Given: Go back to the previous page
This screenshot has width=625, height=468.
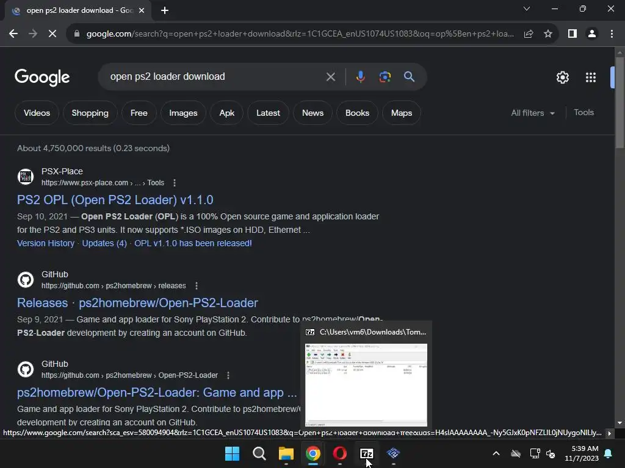Looking at the screenshot, I should (x=13, y=34).
